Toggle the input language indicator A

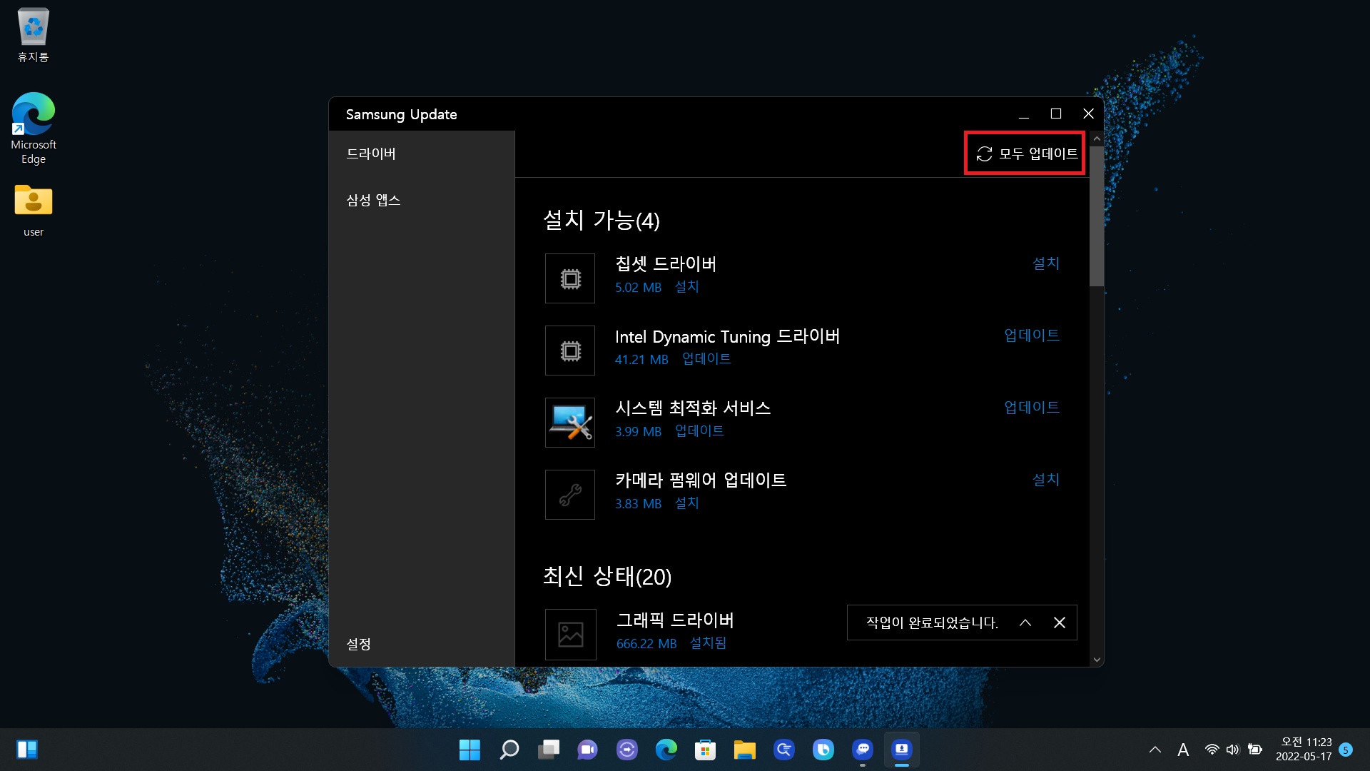(1183, 750)
